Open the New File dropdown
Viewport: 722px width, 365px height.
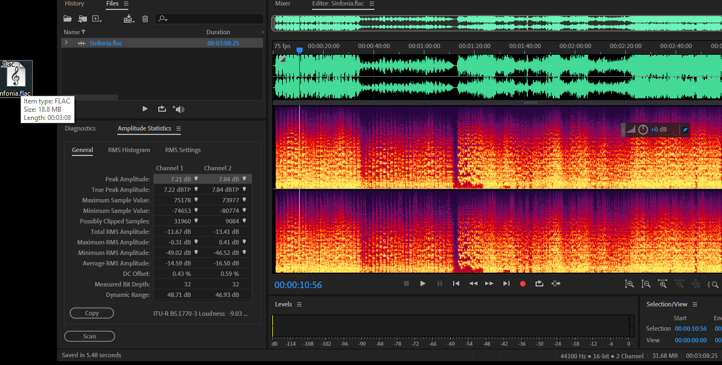(97, 19)
